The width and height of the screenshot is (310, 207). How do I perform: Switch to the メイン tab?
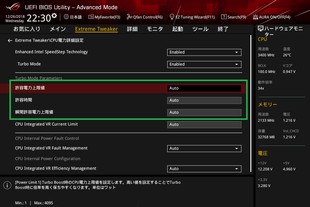58,29
